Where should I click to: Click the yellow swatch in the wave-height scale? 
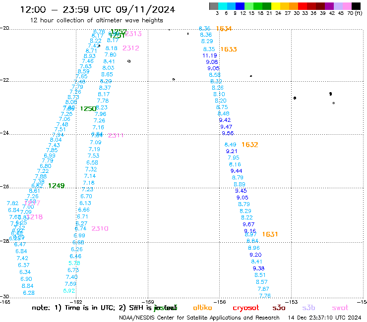click(275, 6)
